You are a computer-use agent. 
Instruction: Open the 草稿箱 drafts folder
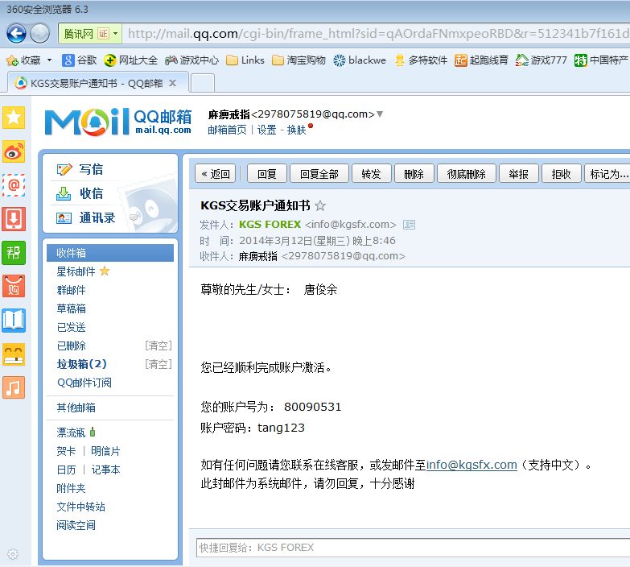click(x=71, y=308)
